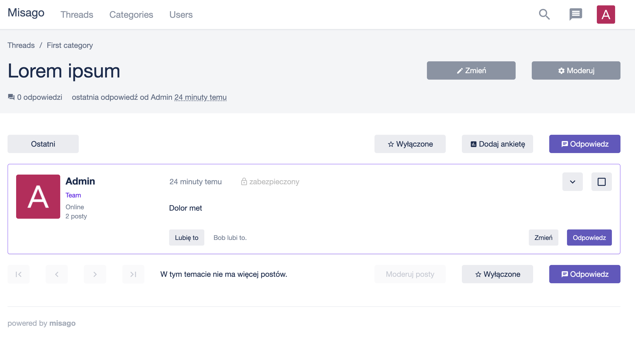Expand post options chevron dropdown
Image resolution: width=635 pixels, height=340 pixels.
tap(572, 182)
